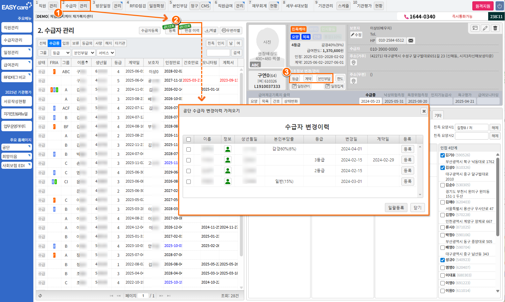The height and width of the screenshot is (302, 505).
Task: Click the envelope message icon beside HP number
Action: tap(411, 41)
